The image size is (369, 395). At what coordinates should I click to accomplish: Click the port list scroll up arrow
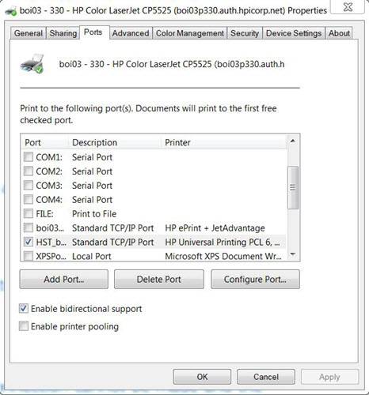click(x=293, y=141)
